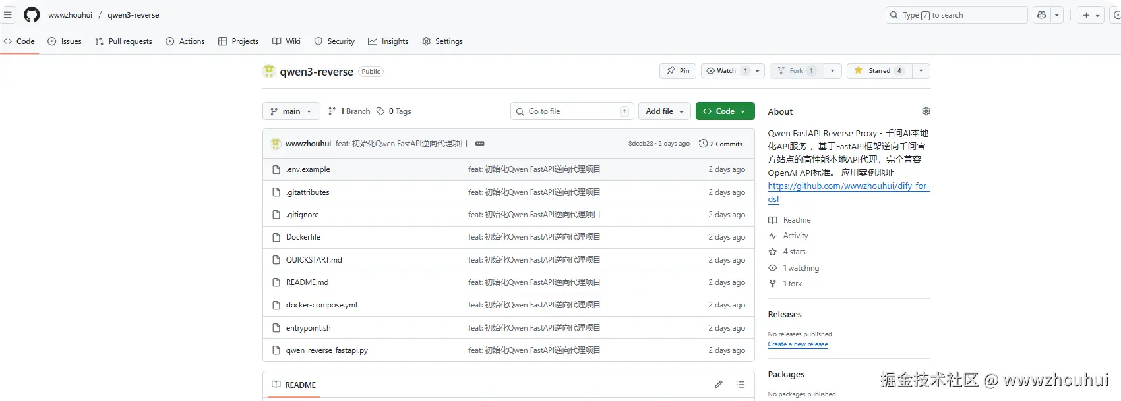
Task: Open the .gitattributes file
Action: tap(307, 192)
